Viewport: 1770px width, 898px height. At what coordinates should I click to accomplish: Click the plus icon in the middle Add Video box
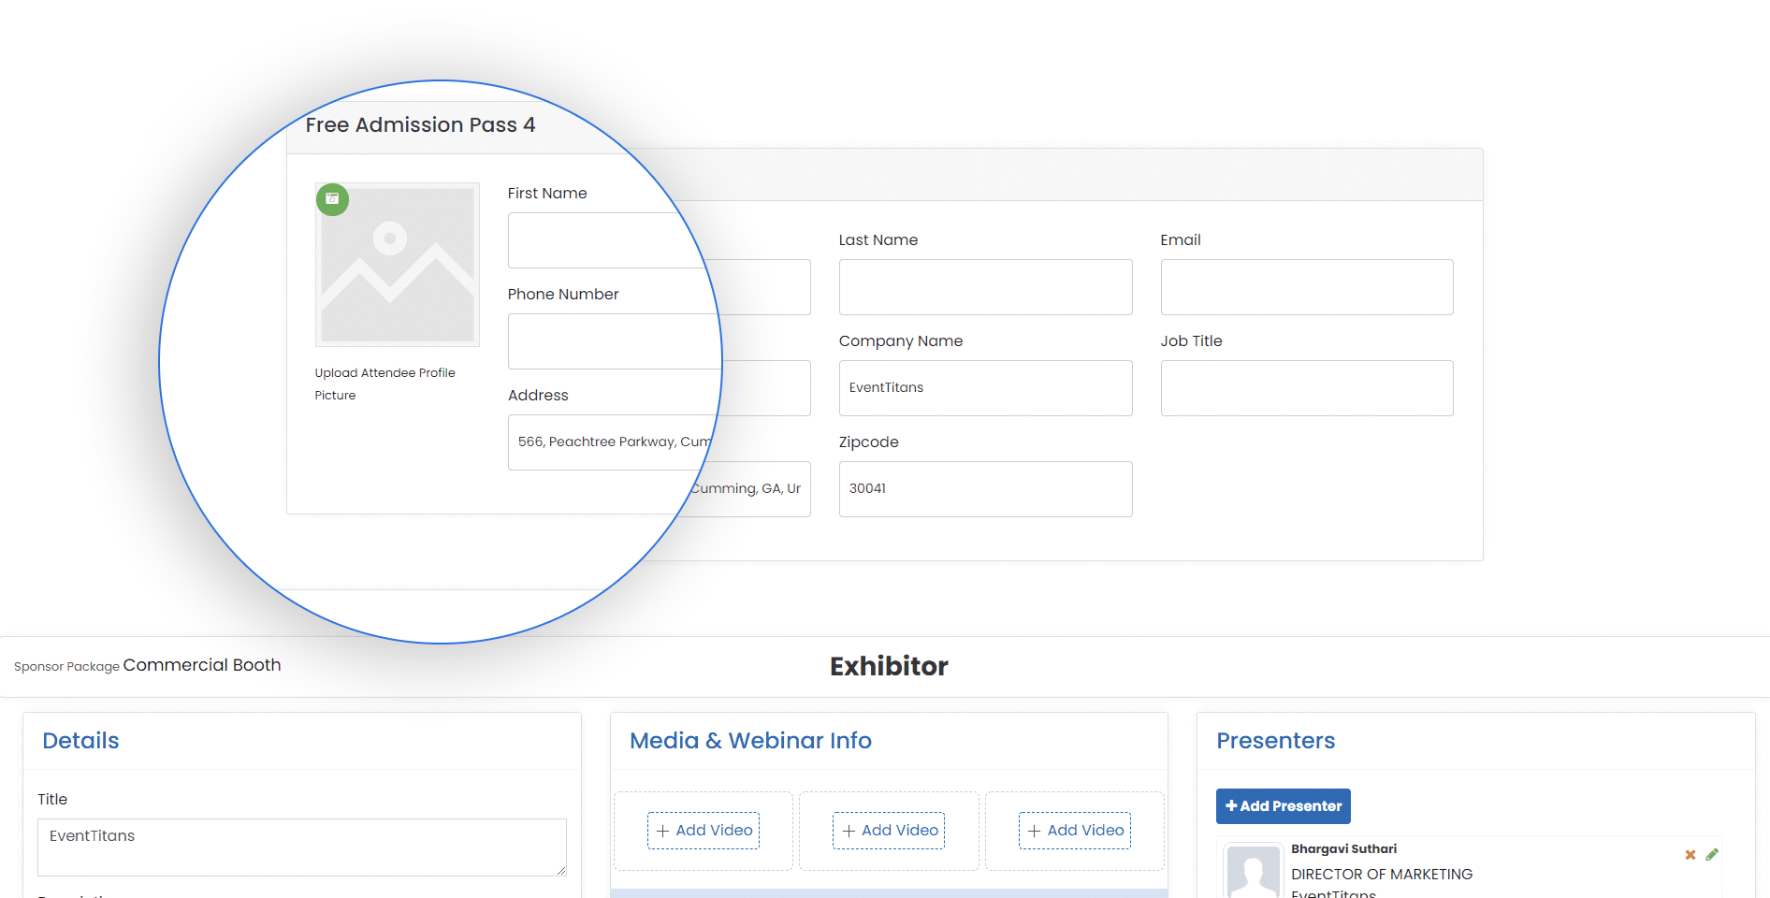point(848,831)
